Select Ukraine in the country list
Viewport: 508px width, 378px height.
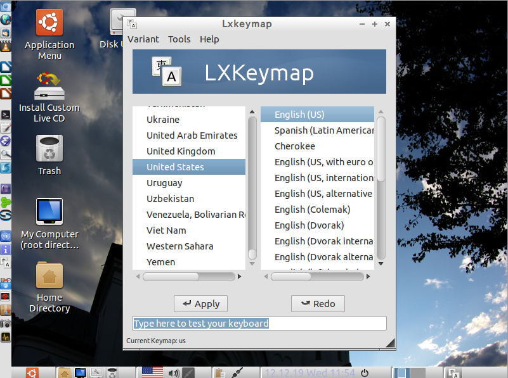point(189,119)
